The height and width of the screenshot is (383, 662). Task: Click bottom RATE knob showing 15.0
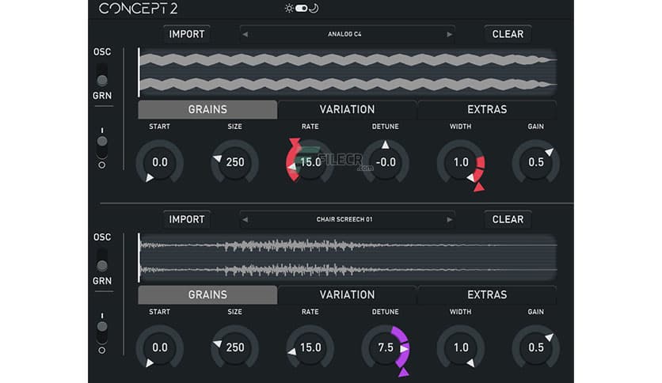point(310,347)
